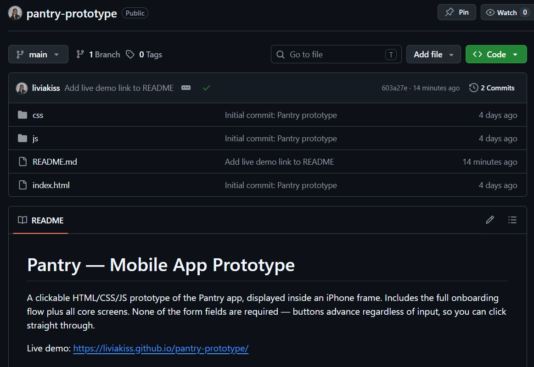Open the latest commit message 'Add live demo link to README'
Viewport: 534px width, 367px height.
coord(119,88)
